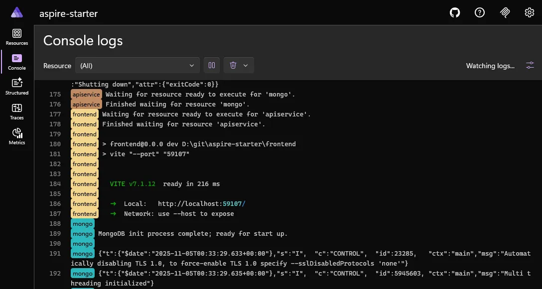Switch to the Structured logs page
542x289 pixels.
pos(17,87)
